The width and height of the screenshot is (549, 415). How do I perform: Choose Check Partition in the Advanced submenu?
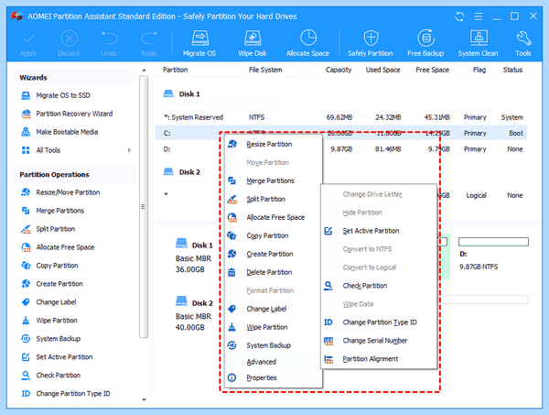click(379, 286)
